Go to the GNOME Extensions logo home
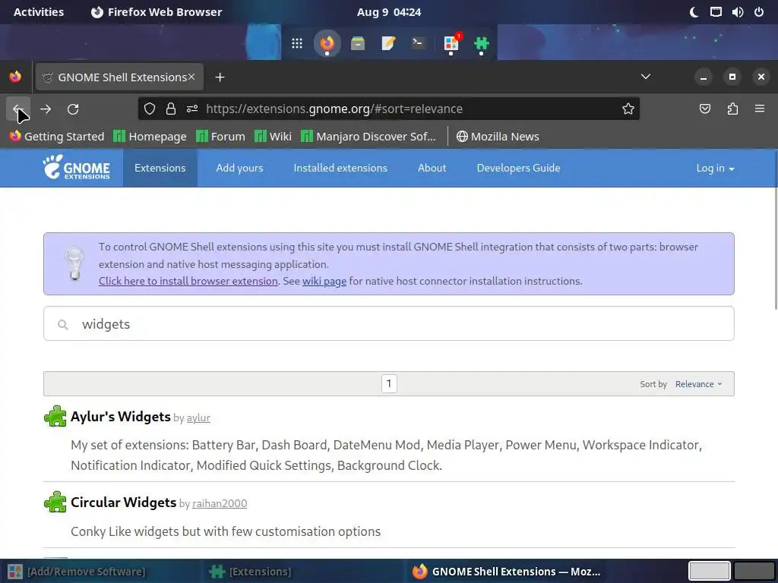Screen dimensions: 778x583 click(x=77, y=167)
